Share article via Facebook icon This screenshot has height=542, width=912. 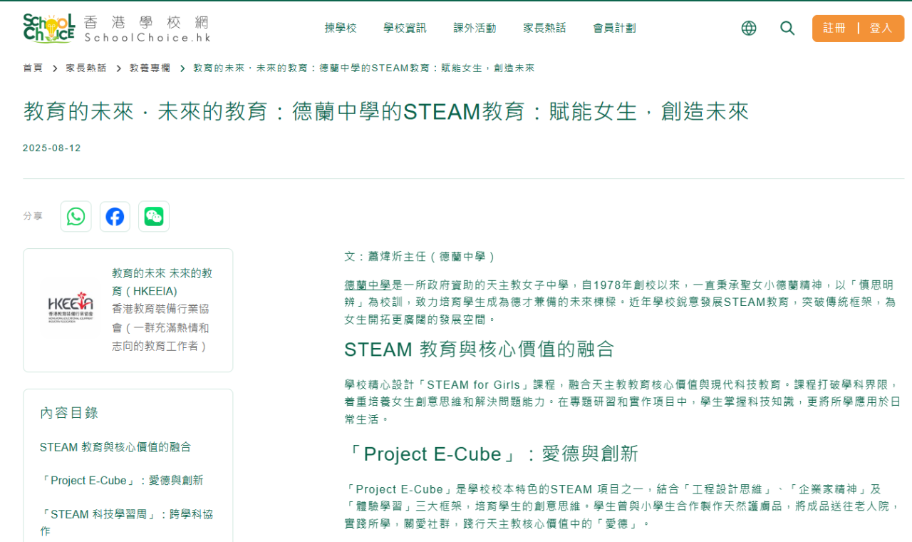coord(115,217)
